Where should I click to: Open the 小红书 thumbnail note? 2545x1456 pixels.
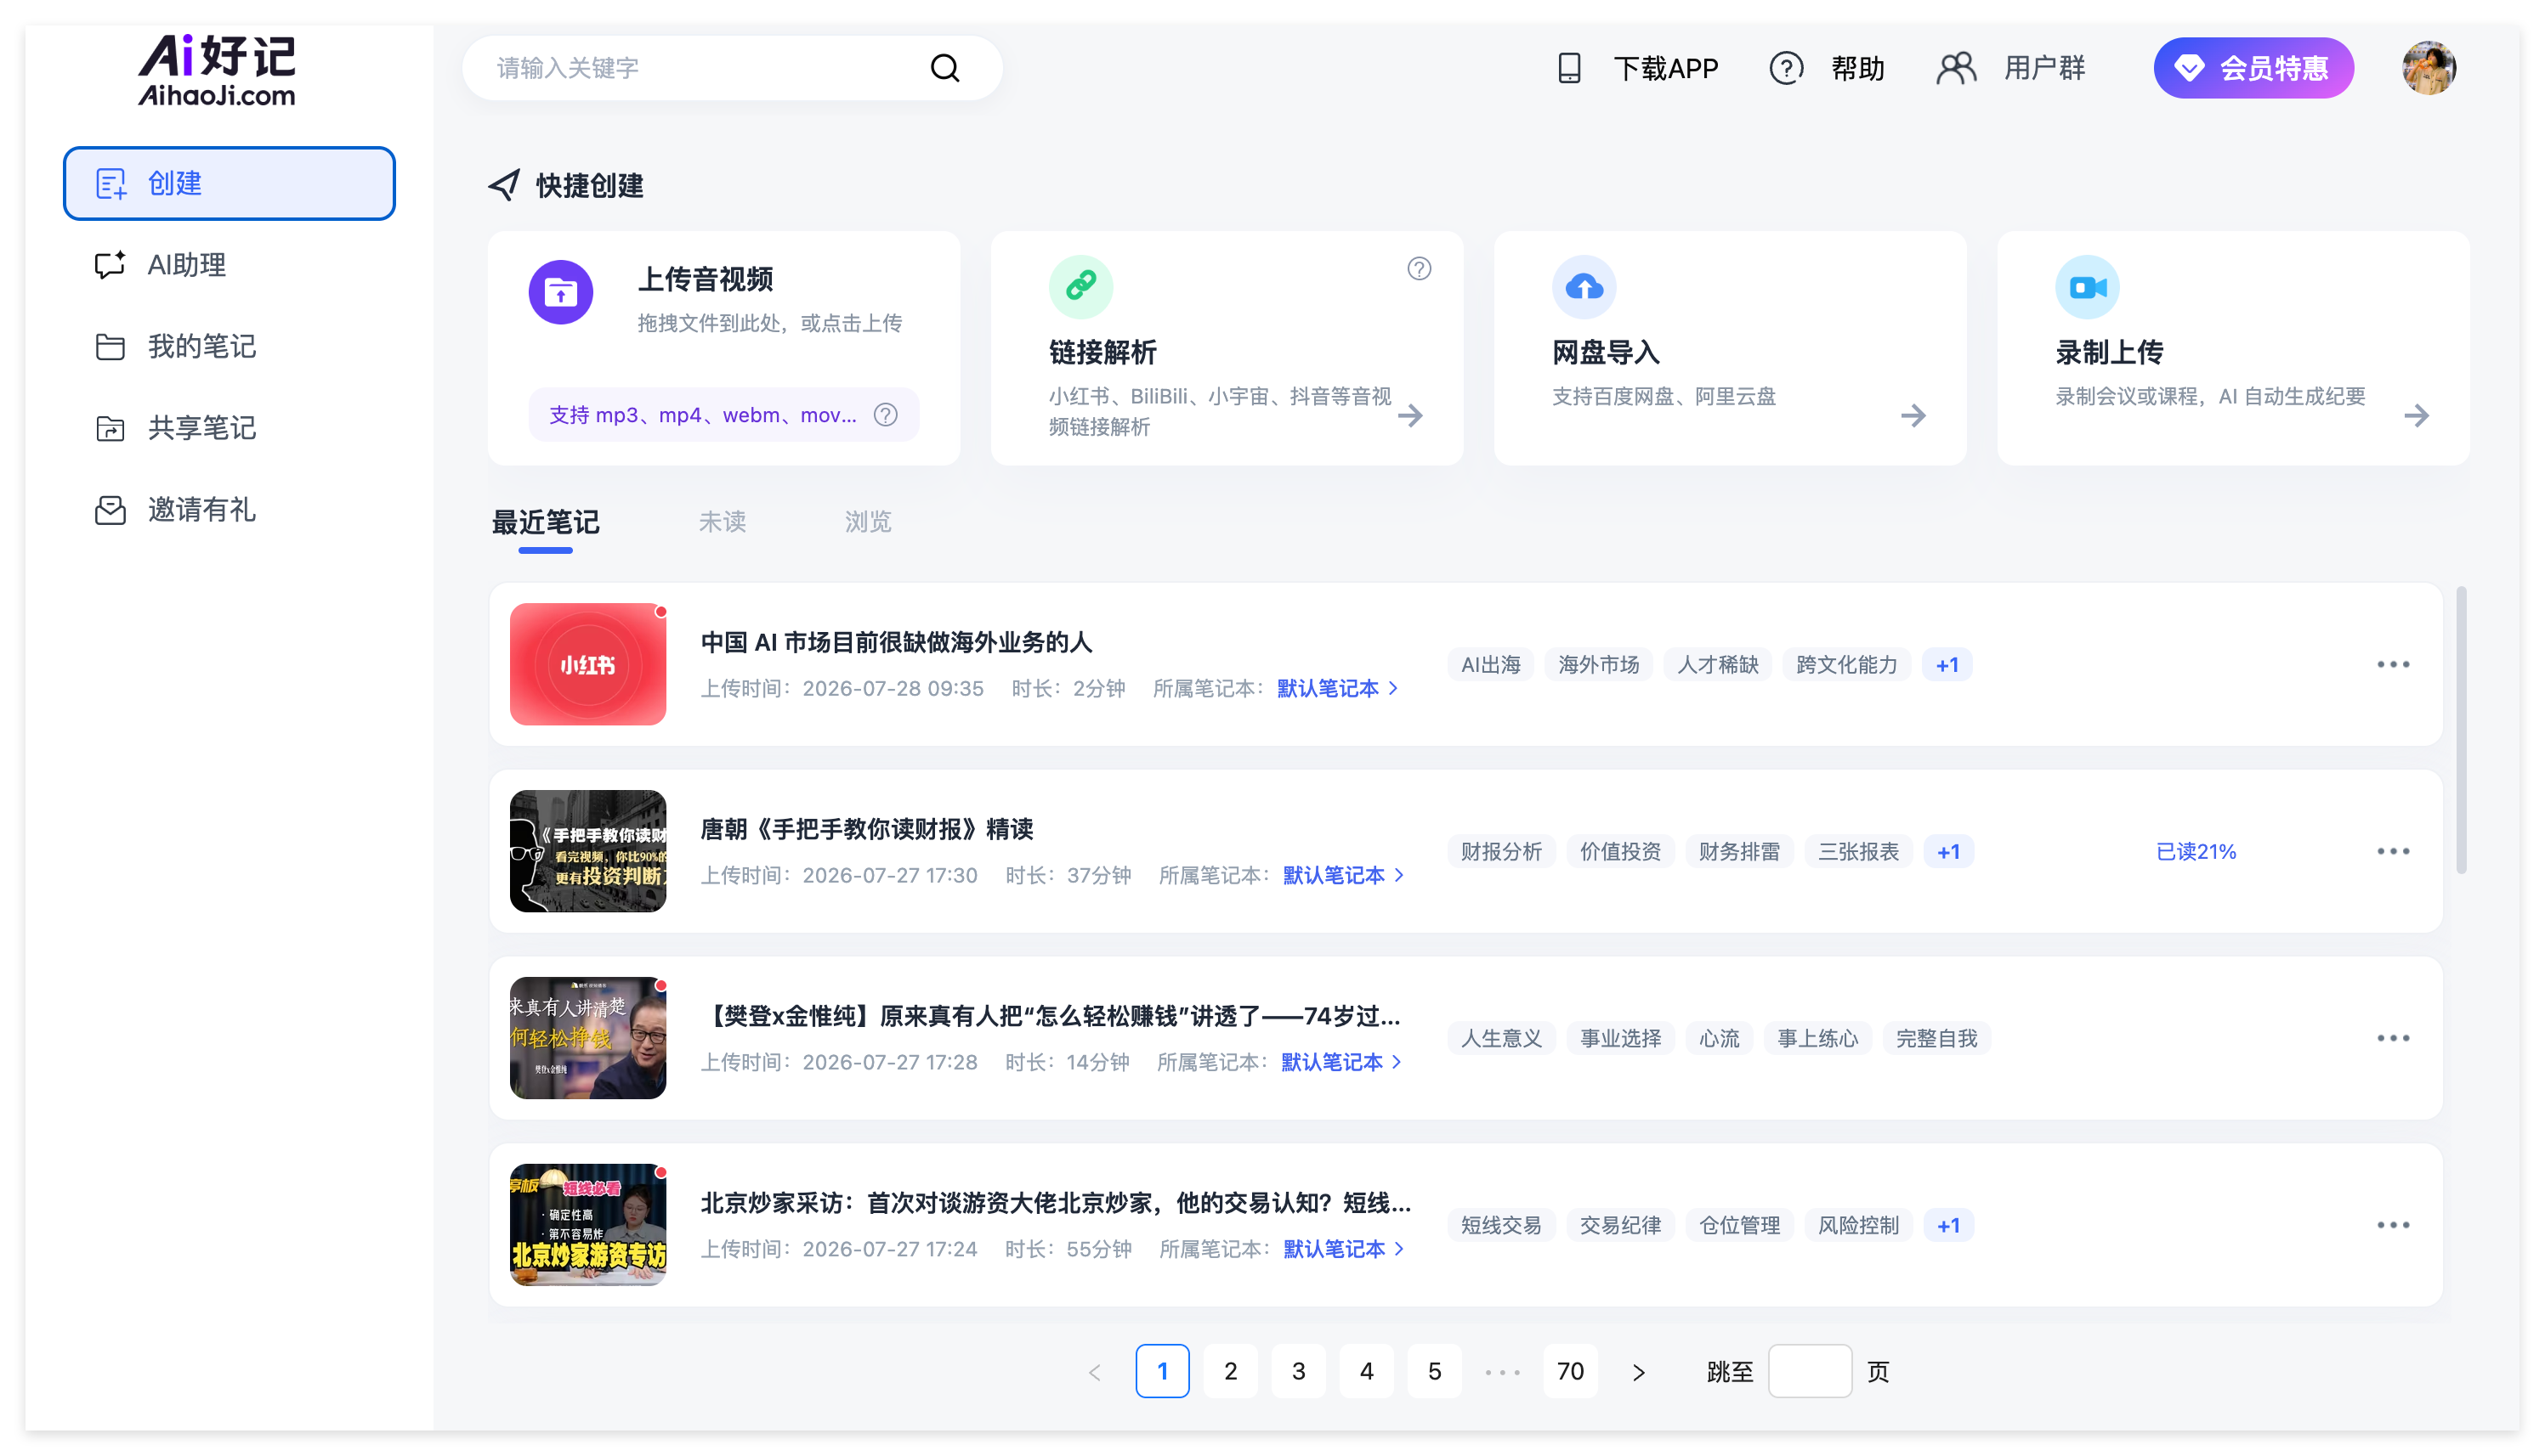pyautogui.click(x=587, y=664)
